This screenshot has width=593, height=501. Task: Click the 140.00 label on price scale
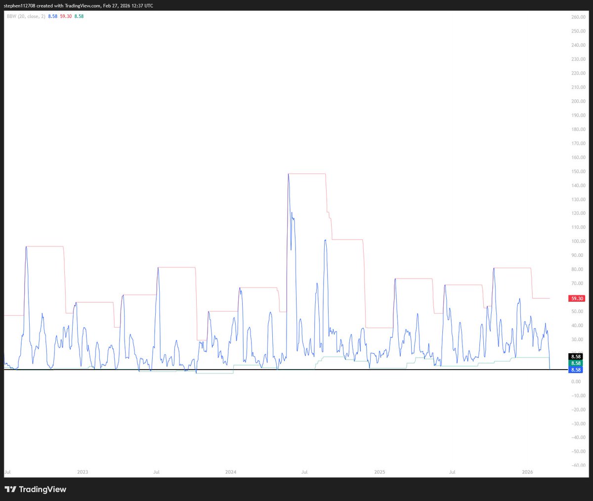pos(578,185)
